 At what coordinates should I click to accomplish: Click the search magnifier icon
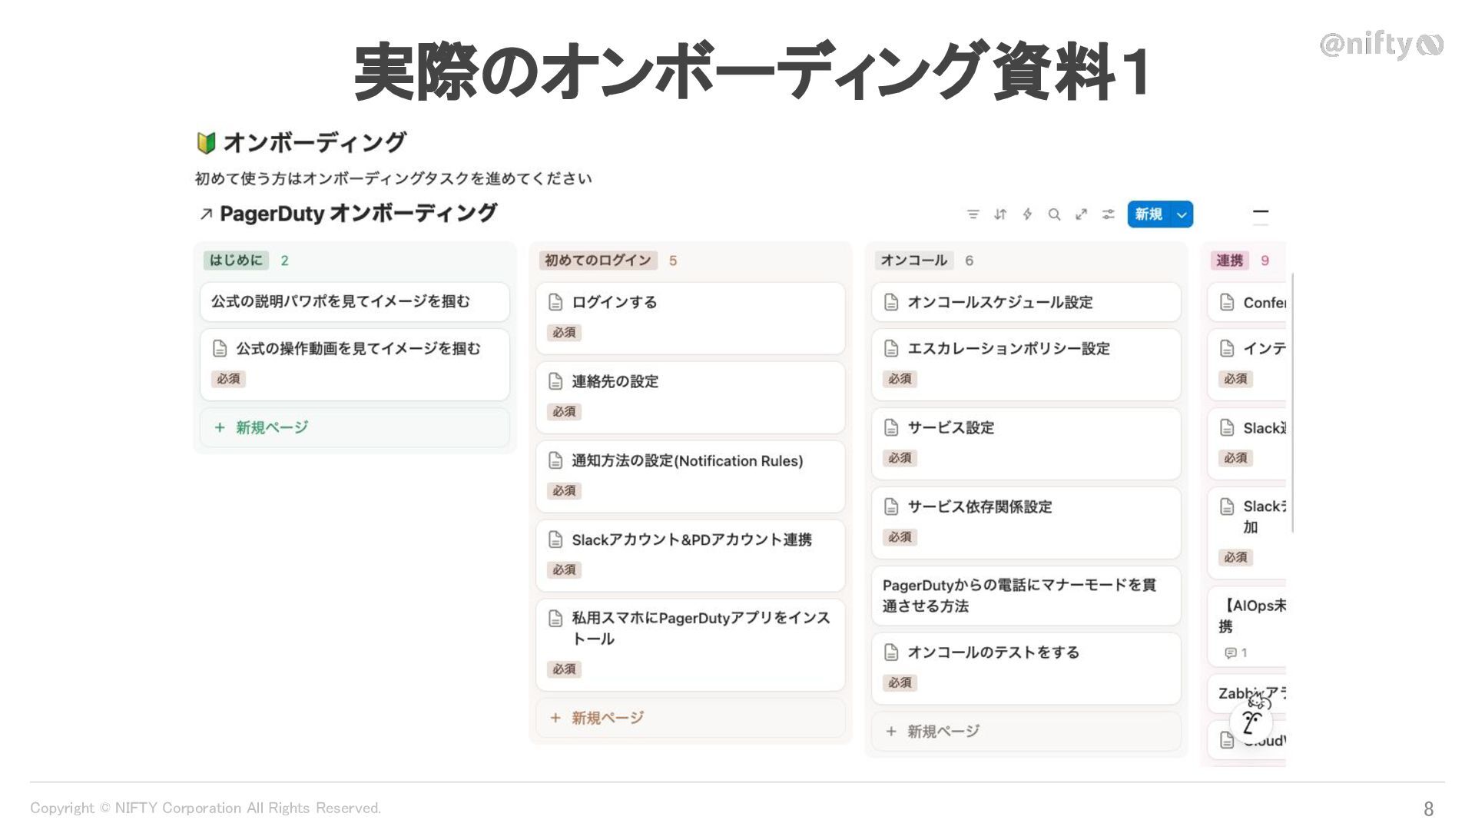click(1054, 214)
